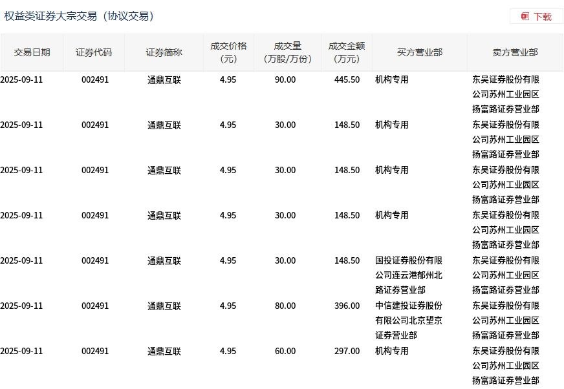Viewport: 564px width, 389px height.
Task: Select the 396.00 transaction amount cell
Action: pyautogui.click(x=347, y=306)
